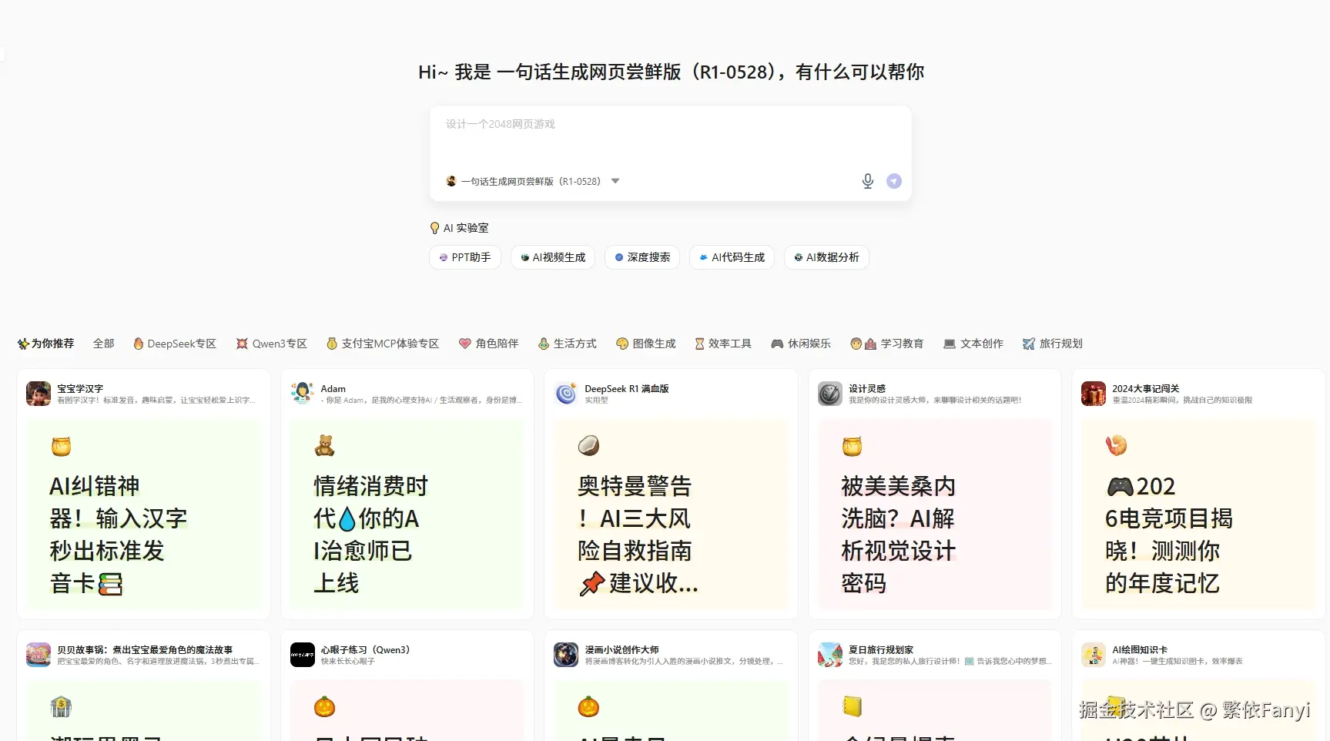Open the DeepSeek专区 category
This screenshot has width=1330, height=741.
pos(175,344)
